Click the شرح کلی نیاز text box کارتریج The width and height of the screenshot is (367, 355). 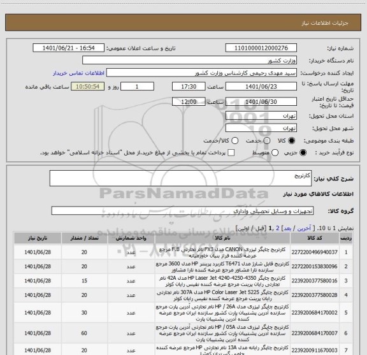(x=180, y=178)
